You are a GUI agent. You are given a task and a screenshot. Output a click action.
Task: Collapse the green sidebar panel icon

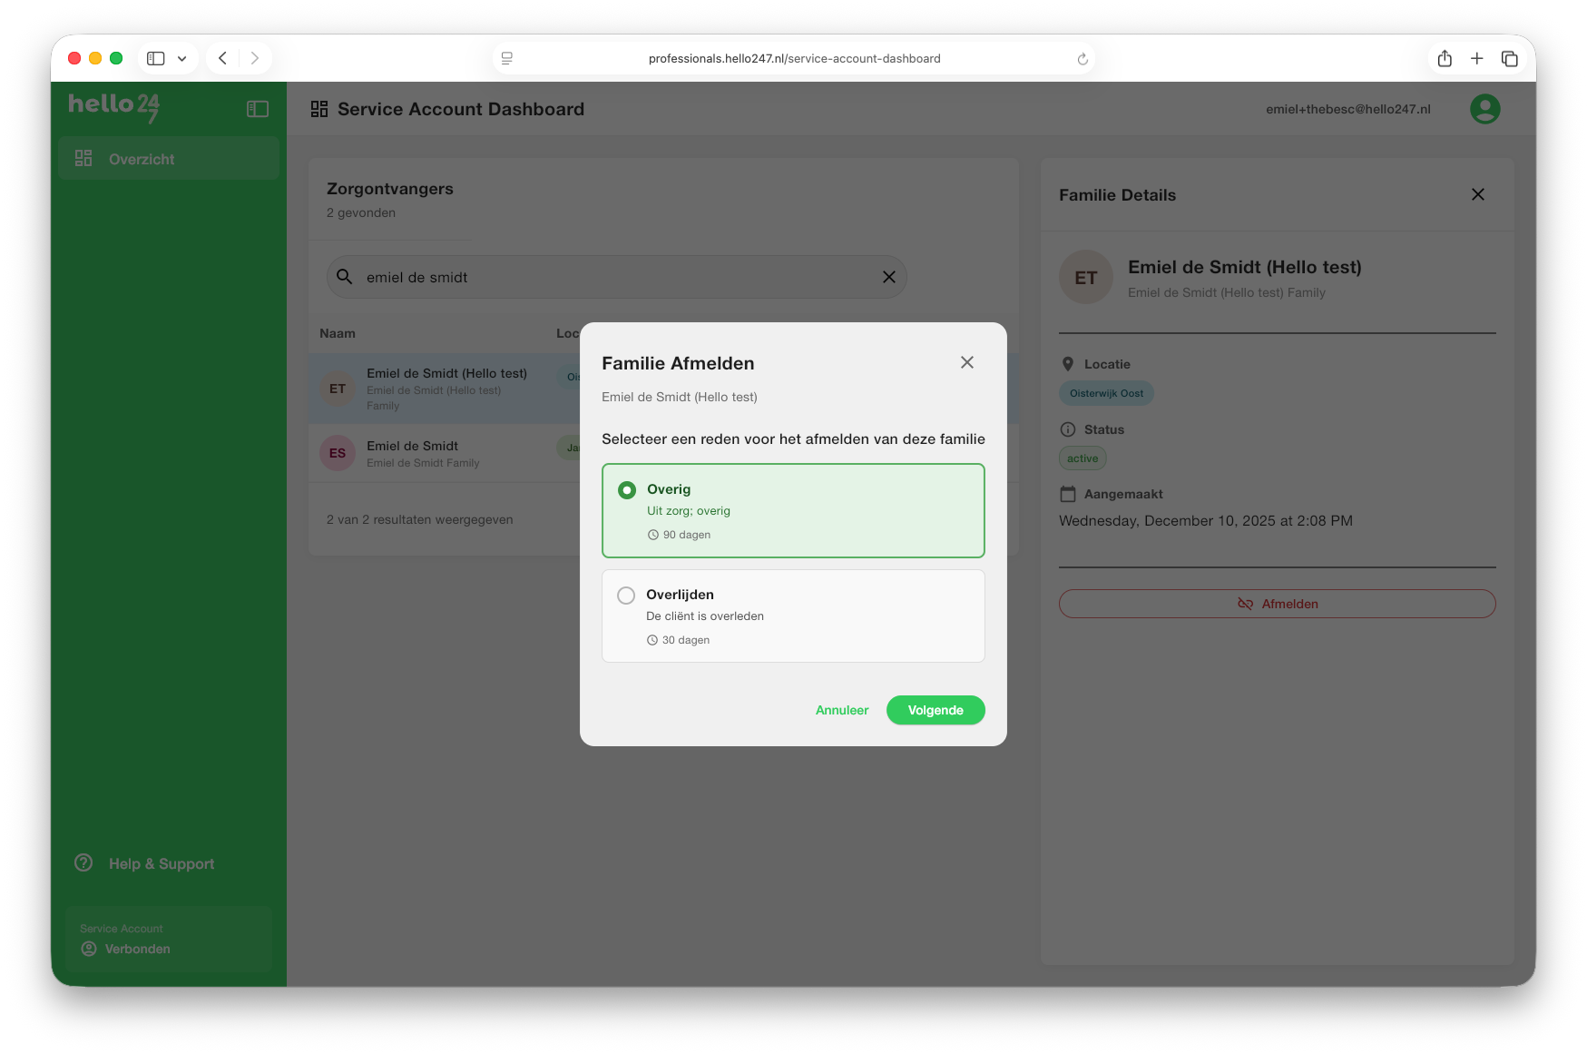258,109
